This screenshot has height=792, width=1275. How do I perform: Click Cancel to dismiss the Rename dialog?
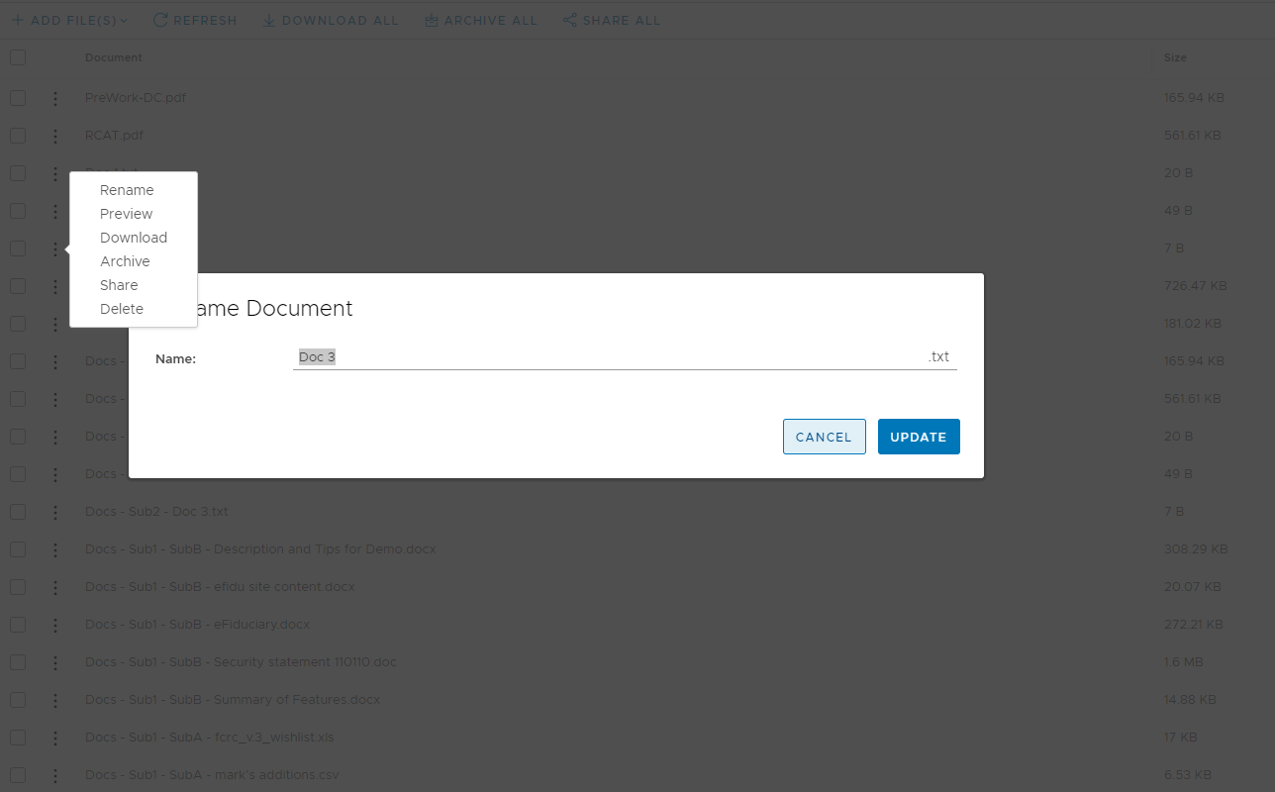[824, 437]
